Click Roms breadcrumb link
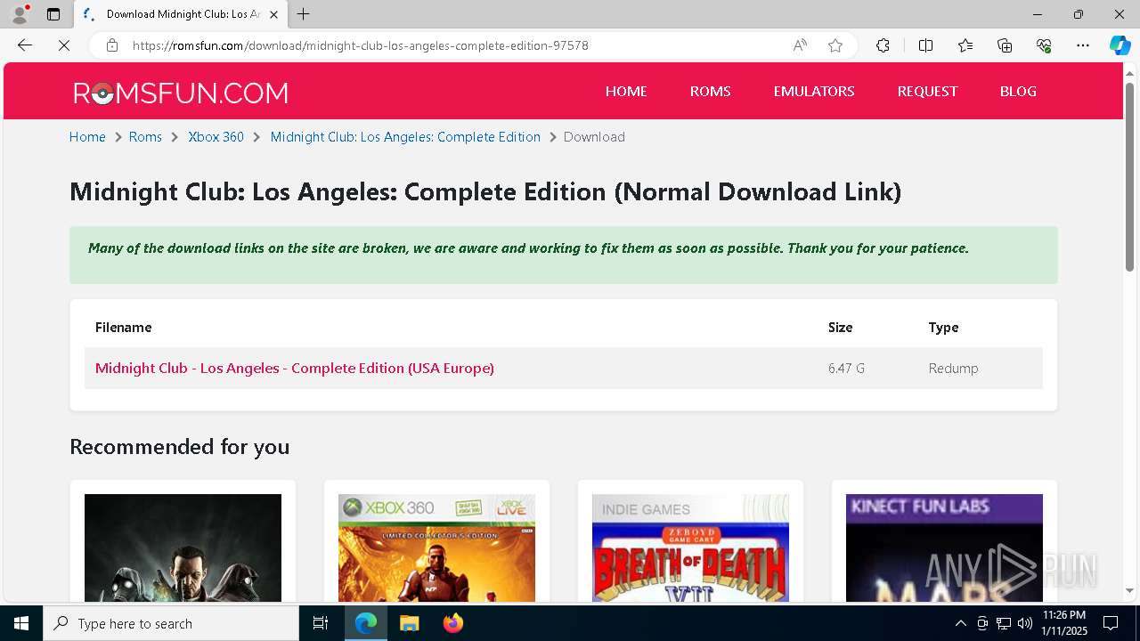The height and width of the screenshot is (641, 1140). tap(145, 136)
